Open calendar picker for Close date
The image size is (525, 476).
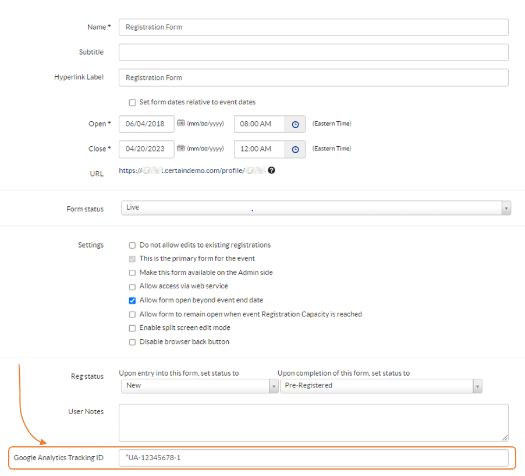pyautogui.click(x=181, y=148)
